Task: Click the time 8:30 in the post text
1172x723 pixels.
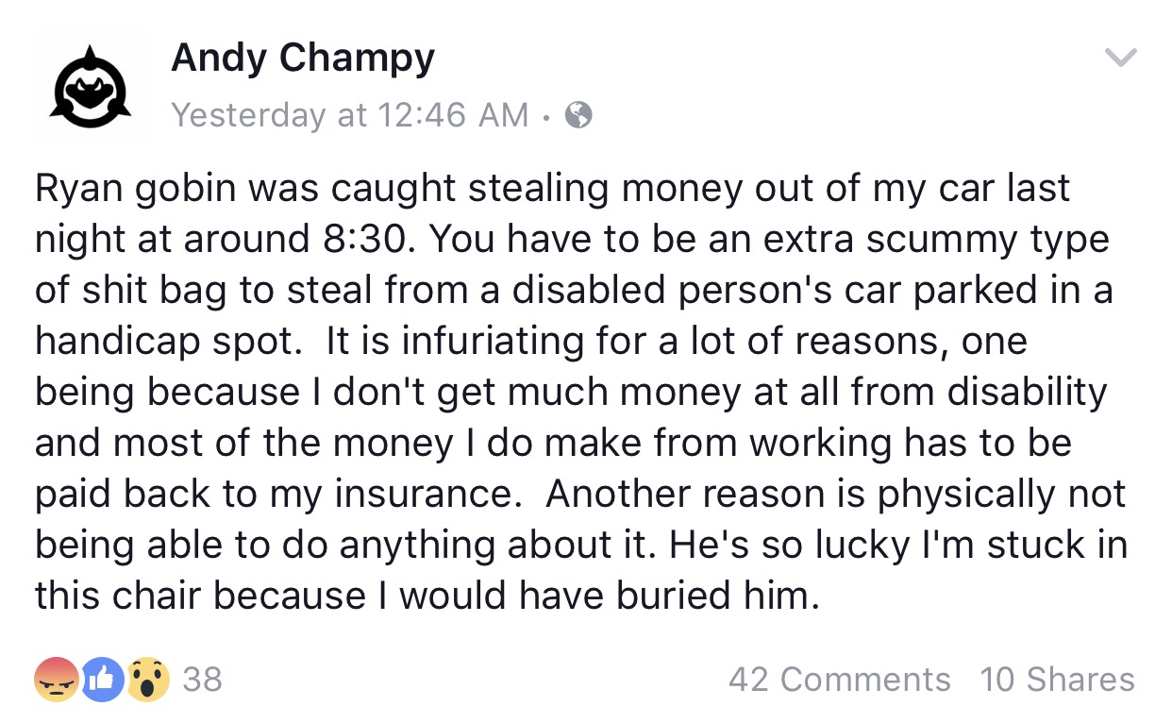Action: point(361,239)
